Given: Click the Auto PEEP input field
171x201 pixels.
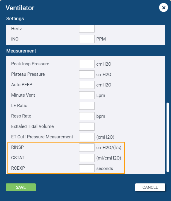Looking at the screenshot, I should 87,85.
